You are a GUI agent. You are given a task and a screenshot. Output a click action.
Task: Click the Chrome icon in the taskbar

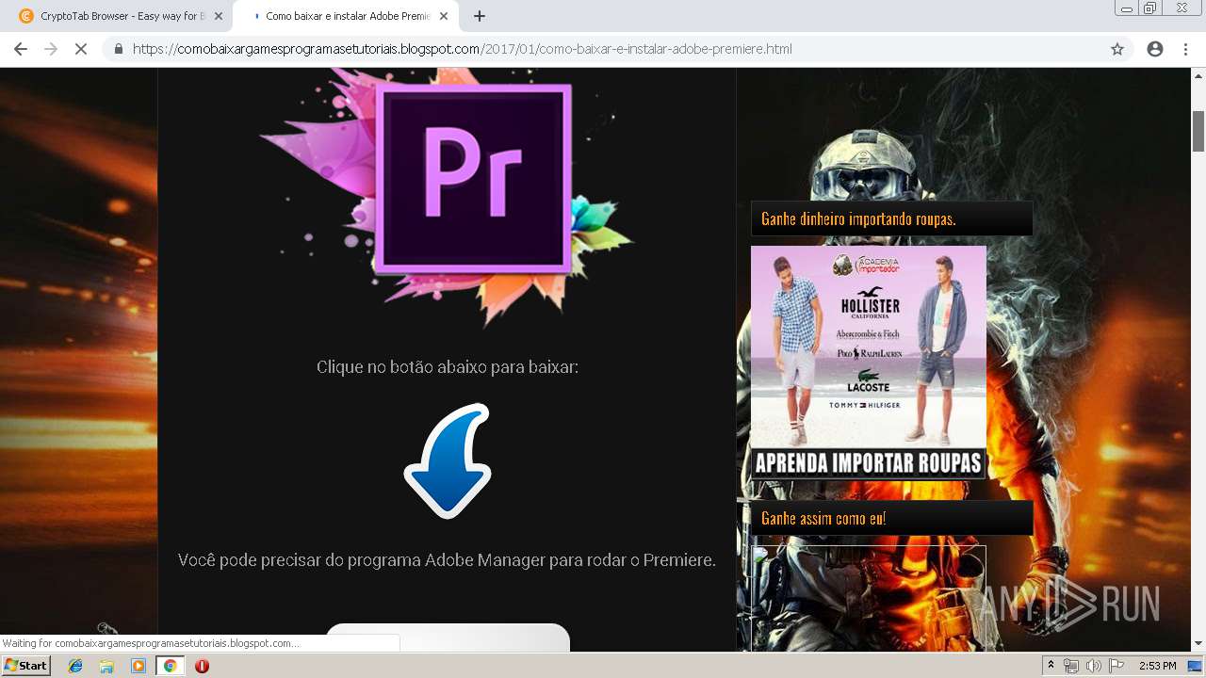pyautogui.click(x=170, y=666)
